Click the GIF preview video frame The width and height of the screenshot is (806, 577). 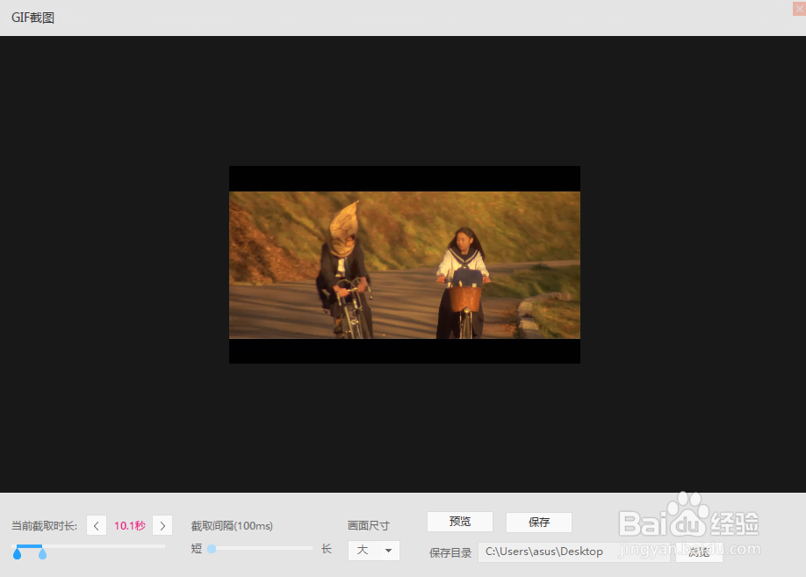[405, 265]
